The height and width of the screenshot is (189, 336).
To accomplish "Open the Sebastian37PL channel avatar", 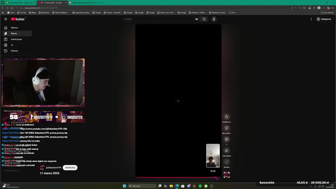I will coord(42,167).
